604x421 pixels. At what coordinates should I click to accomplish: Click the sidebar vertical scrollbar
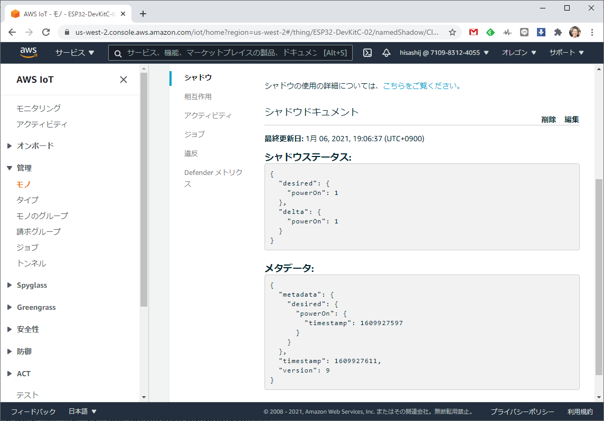(x=144, y=189)
